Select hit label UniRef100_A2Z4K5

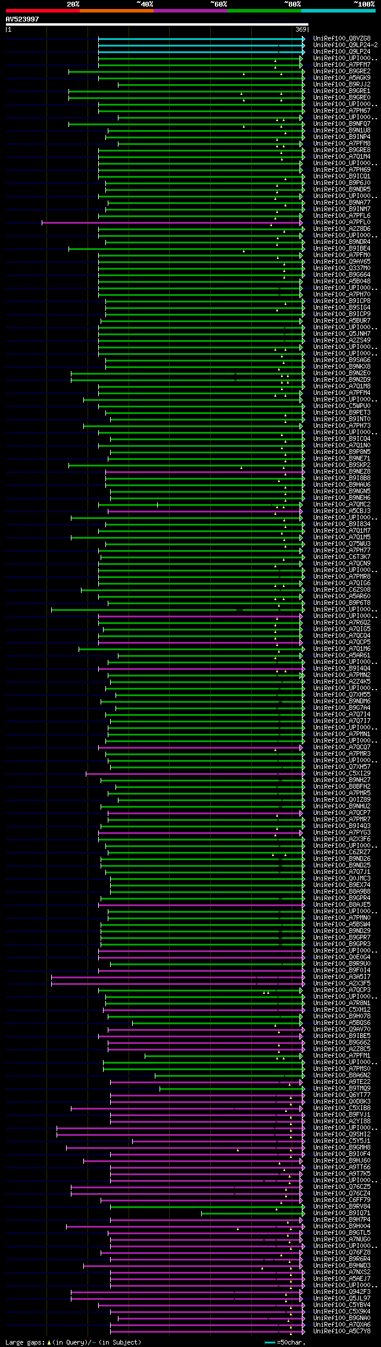[342, 682]
